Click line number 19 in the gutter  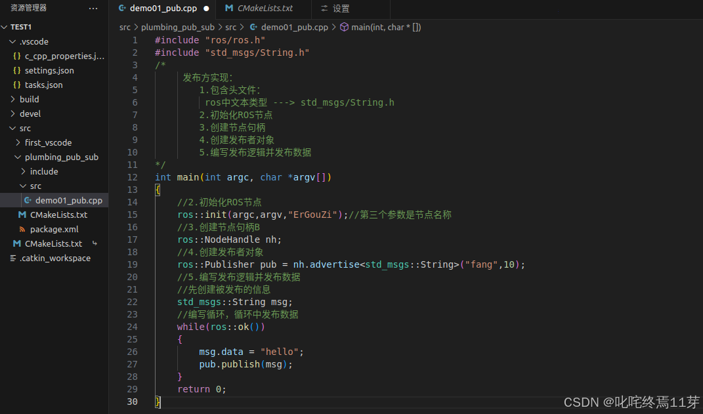coord(132,264)
